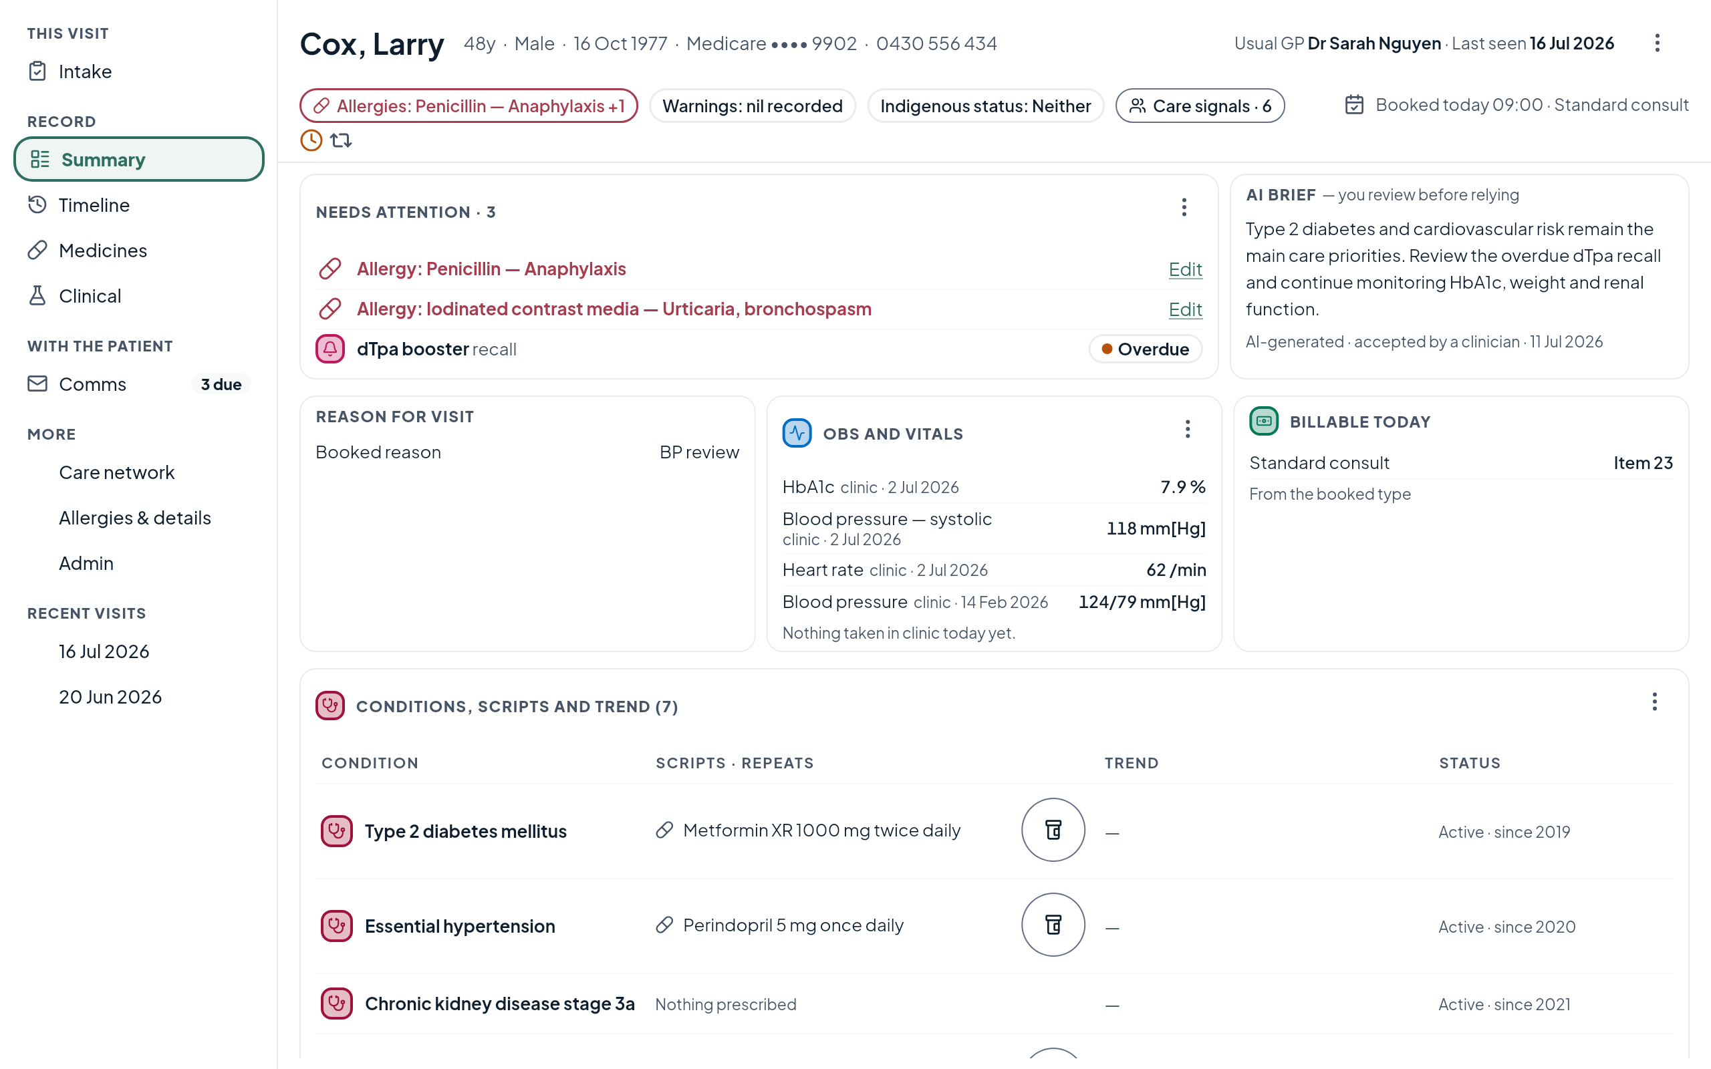The image size is (1711, 1069).
Task: Click the Allergies Penicillin Anaphylaxis chip
Action: pyautogui.click(x=469, y=106)
